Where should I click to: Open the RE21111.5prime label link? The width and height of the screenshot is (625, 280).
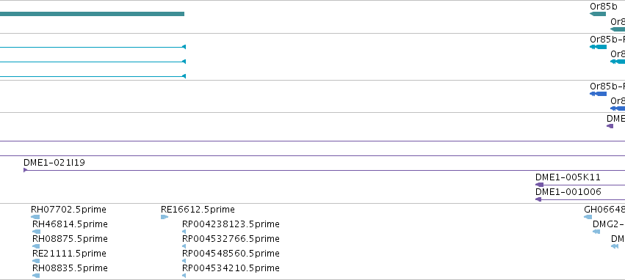coord(69,254)
